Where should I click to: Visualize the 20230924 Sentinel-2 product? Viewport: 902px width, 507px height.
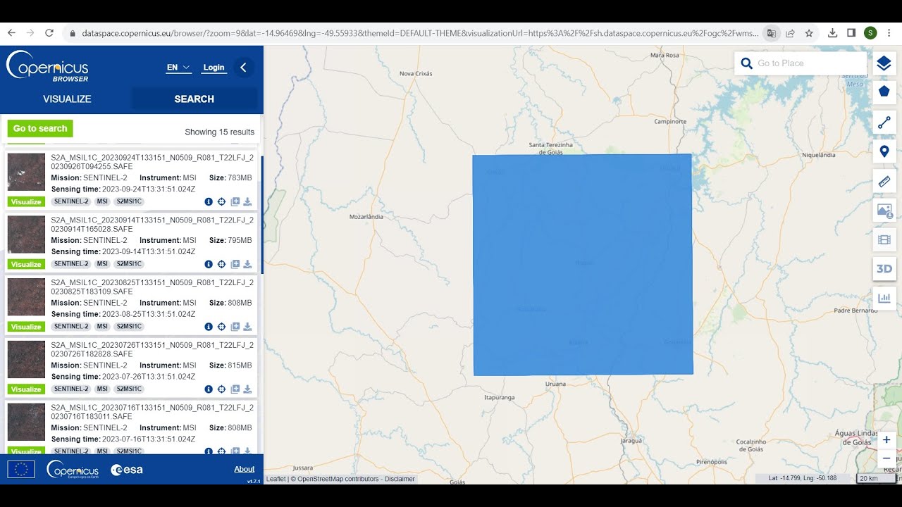(26, 202)
